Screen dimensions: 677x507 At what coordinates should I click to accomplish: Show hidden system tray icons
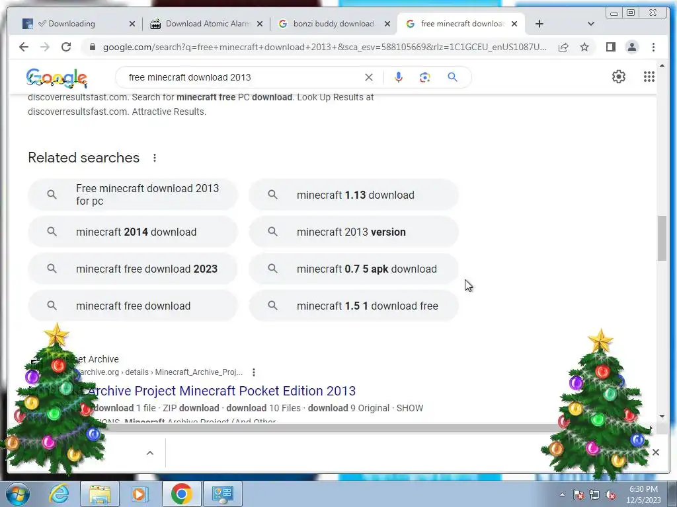coord(562,495)
